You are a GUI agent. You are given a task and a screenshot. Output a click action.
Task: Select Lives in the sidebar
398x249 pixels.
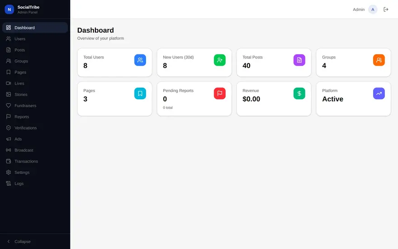click(35, 83)
